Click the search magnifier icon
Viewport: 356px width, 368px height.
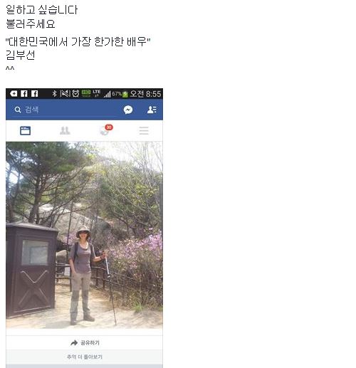pos(18,110)
